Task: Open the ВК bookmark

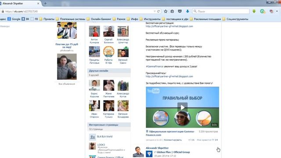Action: click(25, 19)
